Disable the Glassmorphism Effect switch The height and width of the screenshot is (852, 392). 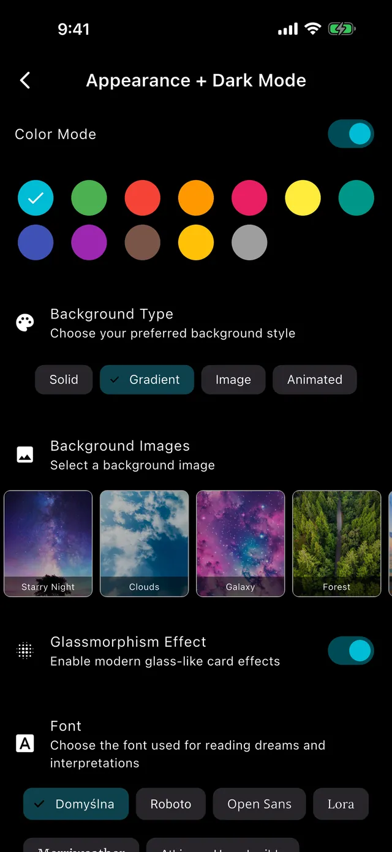[x=351, y=650]
